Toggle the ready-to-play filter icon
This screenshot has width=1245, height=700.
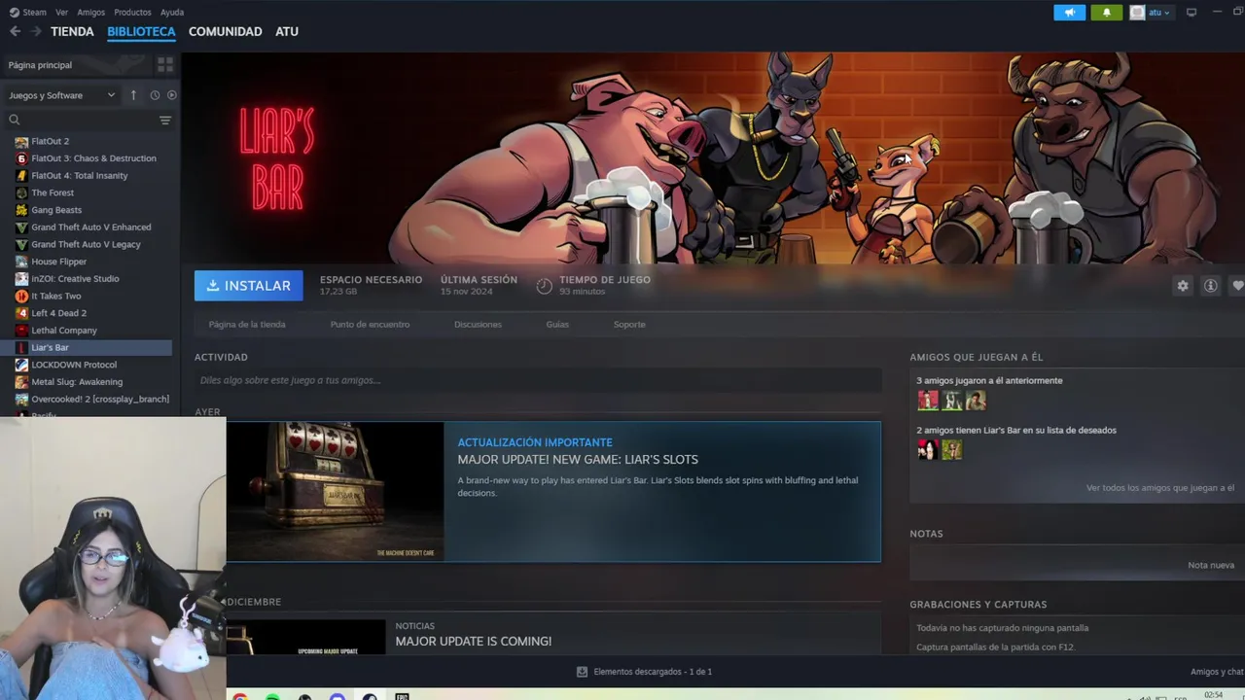coord(172,95)
